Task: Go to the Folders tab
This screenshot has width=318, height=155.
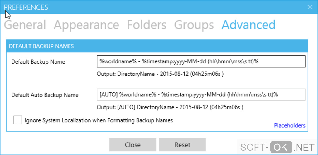Action: [x=147, y=25]
